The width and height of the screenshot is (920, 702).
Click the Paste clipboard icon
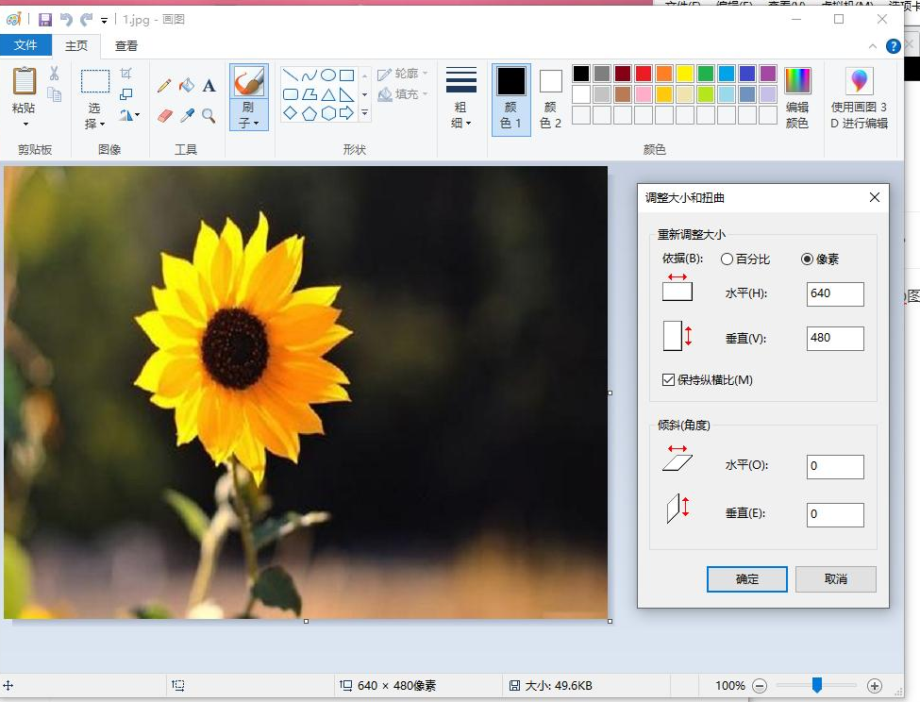pyautogui.click(x=25, y=81)
